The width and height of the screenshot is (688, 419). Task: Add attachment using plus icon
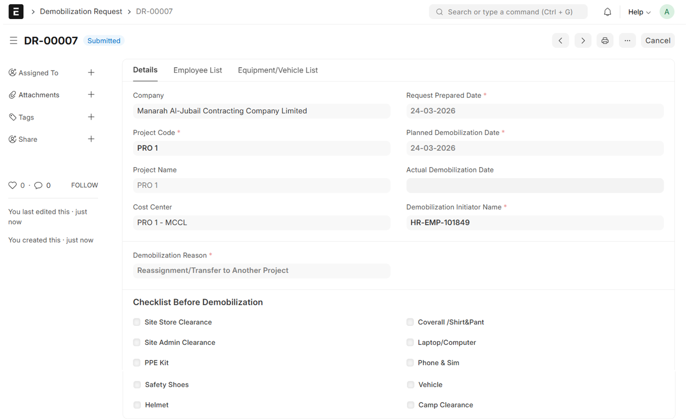pyautogui.click(x=91, y=95)
